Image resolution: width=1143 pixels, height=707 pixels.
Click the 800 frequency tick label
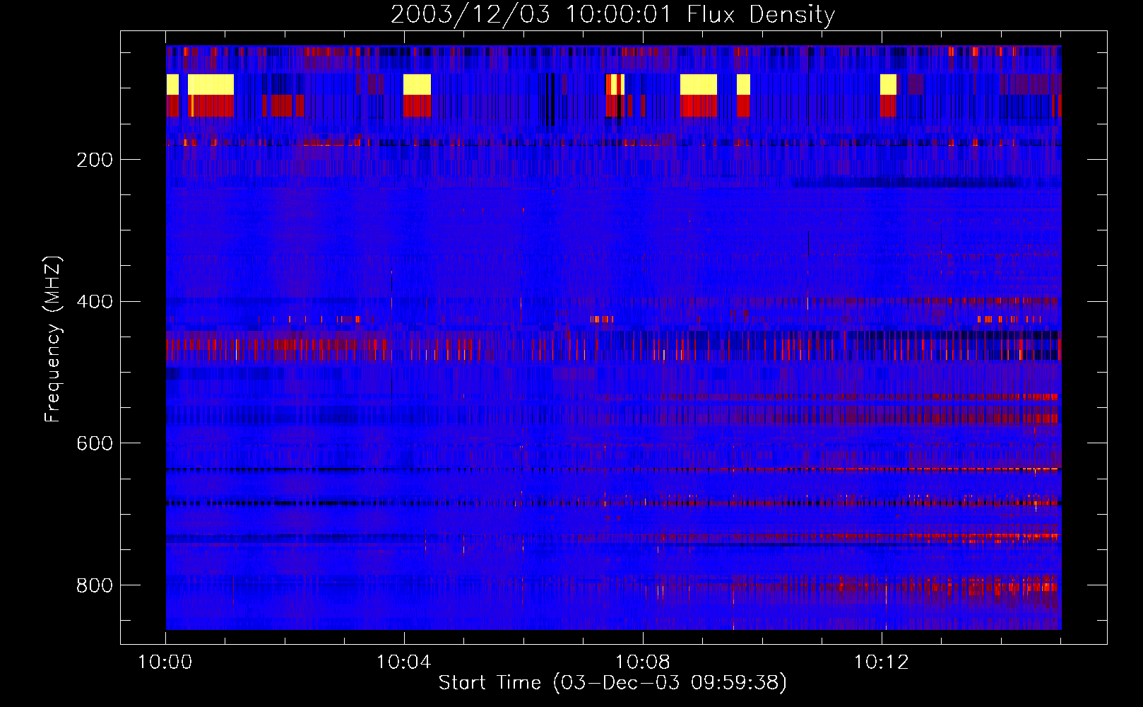point(95,585)
